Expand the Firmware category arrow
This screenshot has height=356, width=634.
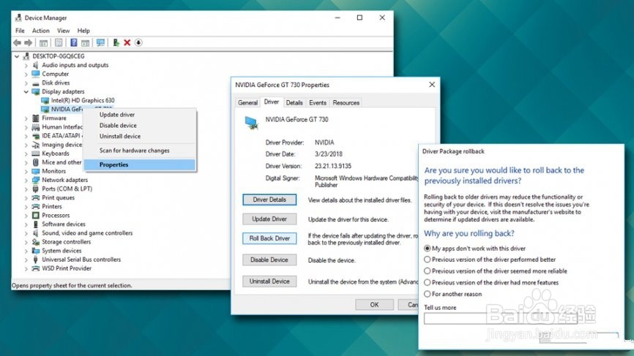pyautogui.click(x=26, y=118)
